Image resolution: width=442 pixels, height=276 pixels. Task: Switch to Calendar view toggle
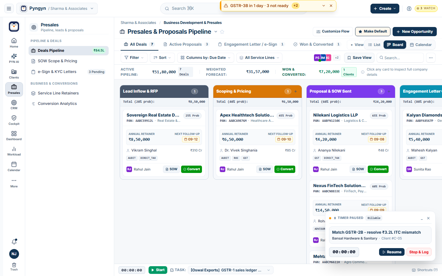tap(421, 45)
